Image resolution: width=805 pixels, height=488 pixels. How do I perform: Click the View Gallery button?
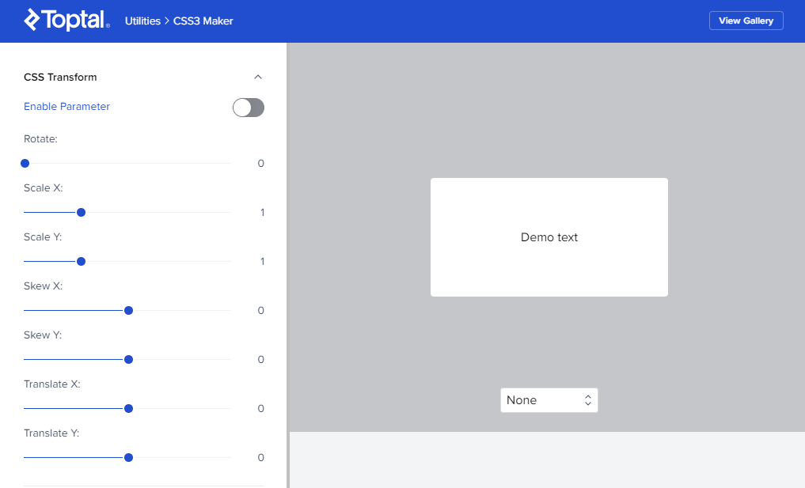pos(746,21)
